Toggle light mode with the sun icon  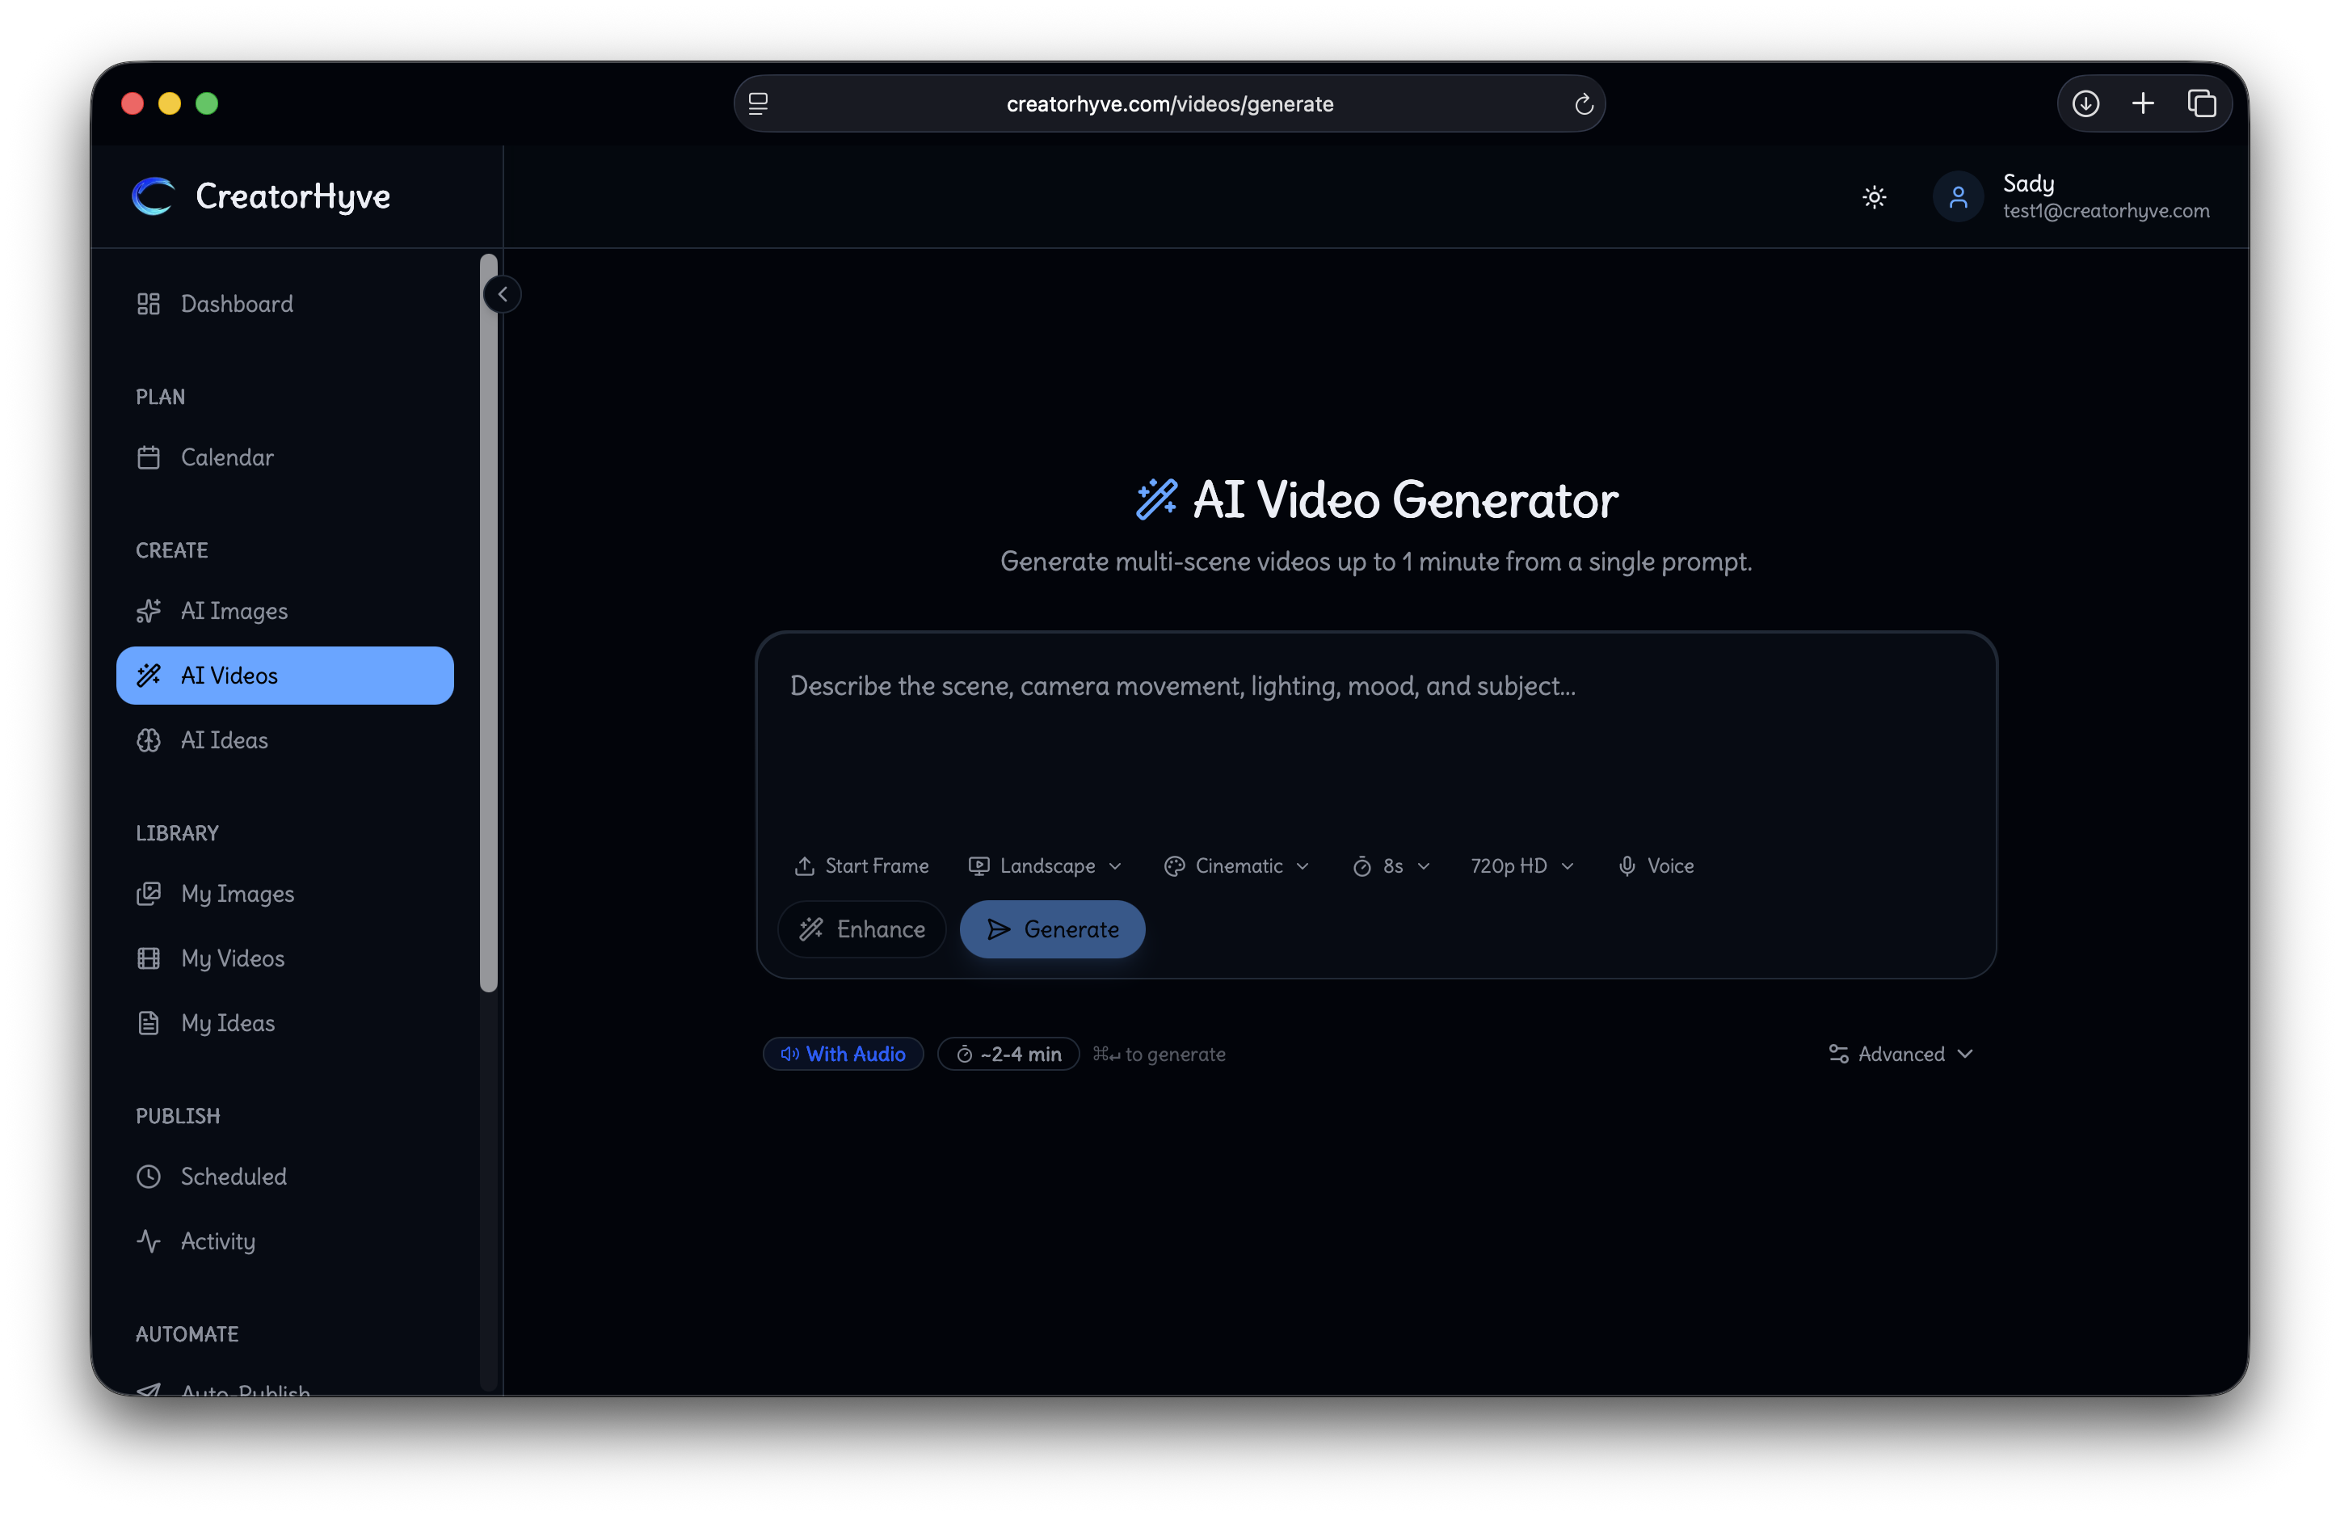point(1873,196)
